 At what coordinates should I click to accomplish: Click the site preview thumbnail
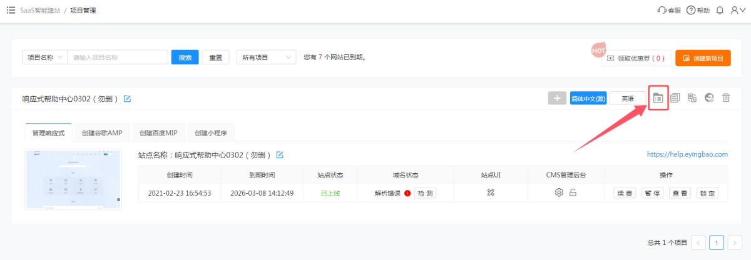pos(73,179)
